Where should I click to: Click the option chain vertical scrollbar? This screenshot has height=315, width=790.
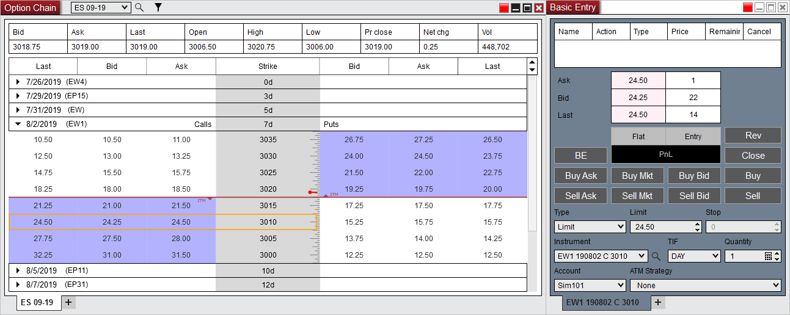[x=532, y=153]
